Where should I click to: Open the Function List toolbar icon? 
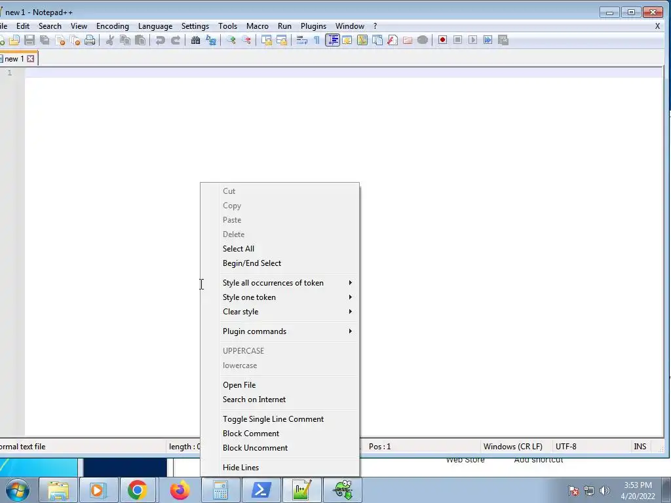pyautogui.click(x=393, y=40)
